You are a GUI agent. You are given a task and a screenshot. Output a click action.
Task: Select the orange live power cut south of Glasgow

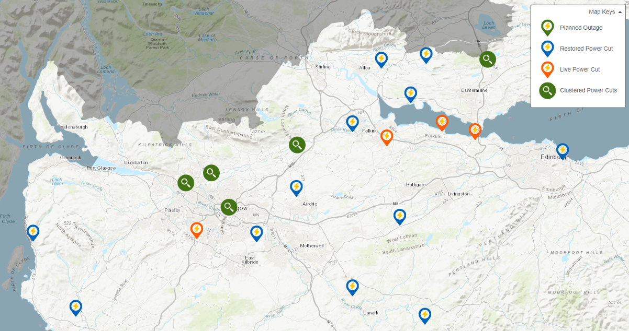[196, 229]
